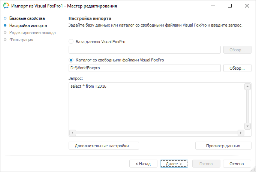Click the horizontal scroll left arrow
Viewport: 256px width, 172px height.
[73, 133]
